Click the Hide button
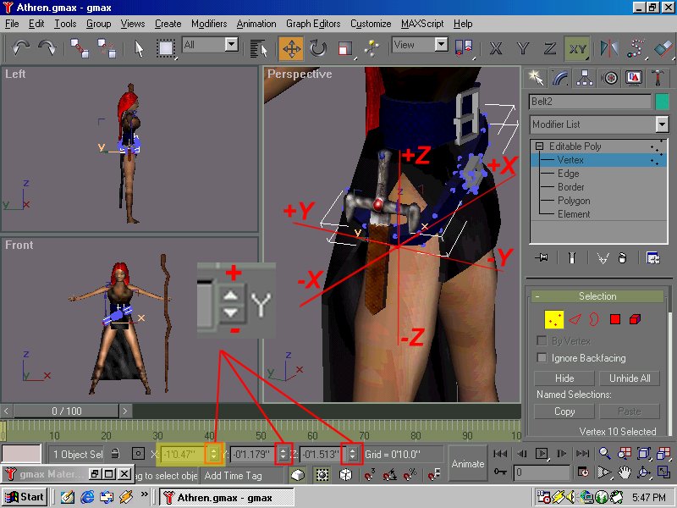This screenshot has height=508, width=677. (x=564, y=378)
